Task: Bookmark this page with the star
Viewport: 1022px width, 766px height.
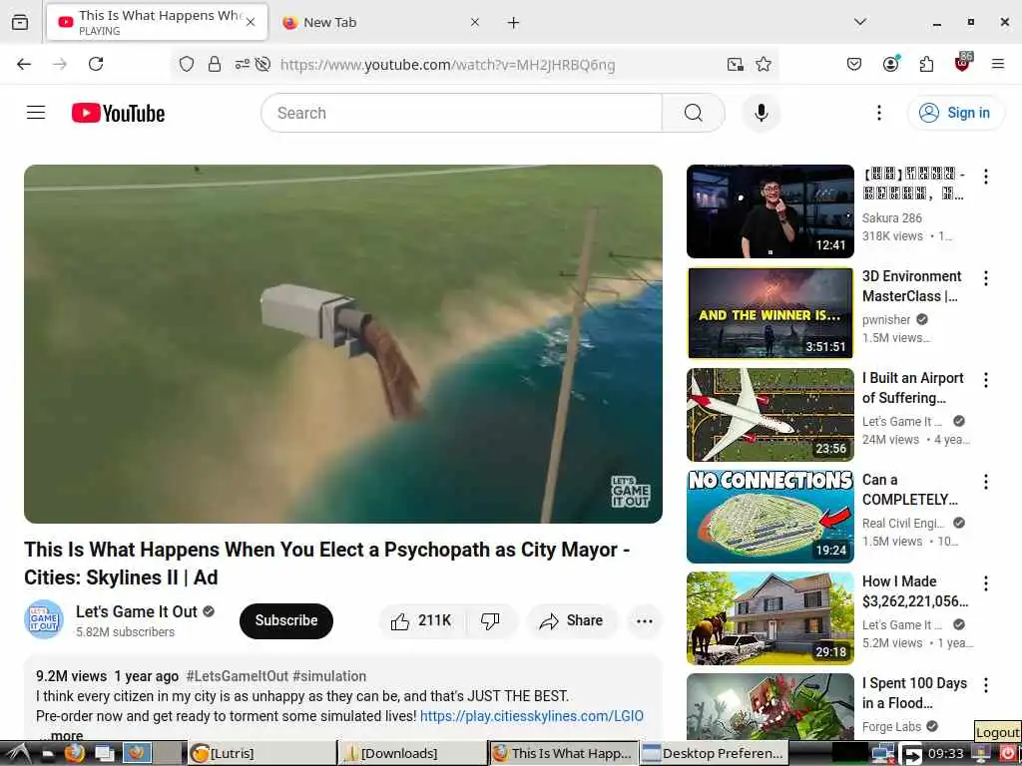Action: point(764,64)
